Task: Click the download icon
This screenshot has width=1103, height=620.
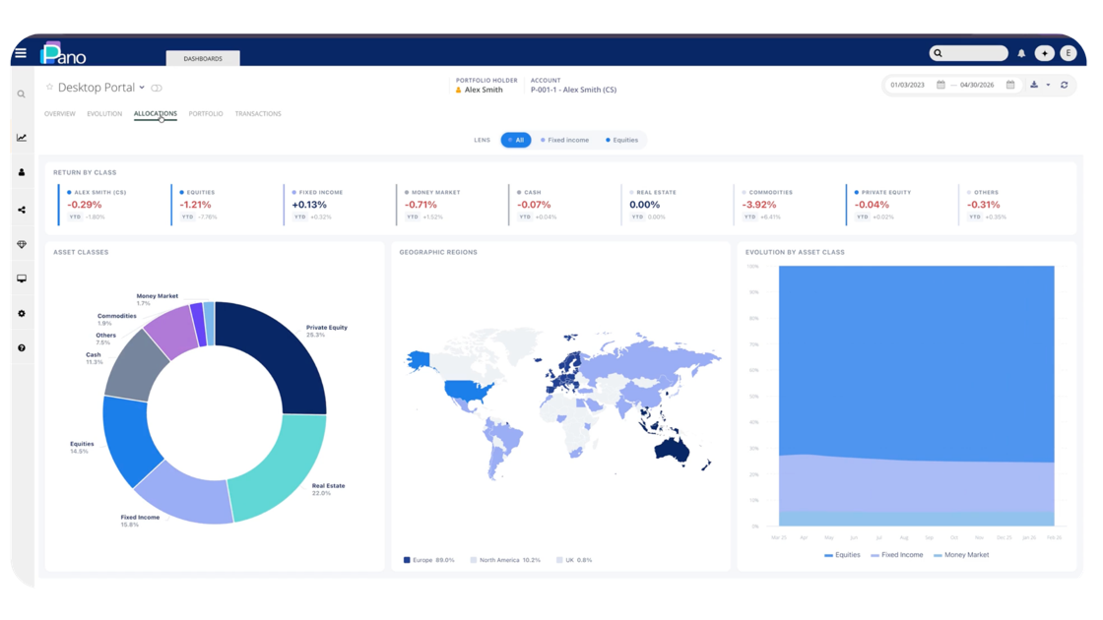Action: (1034, 85)
